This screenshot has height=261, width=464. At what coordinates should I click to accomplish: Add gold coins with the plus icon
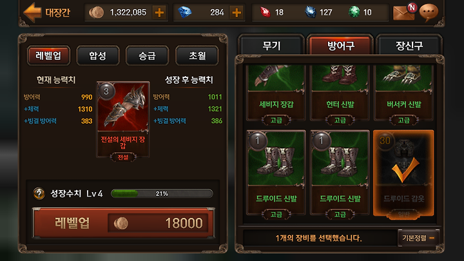coord(159,12)
